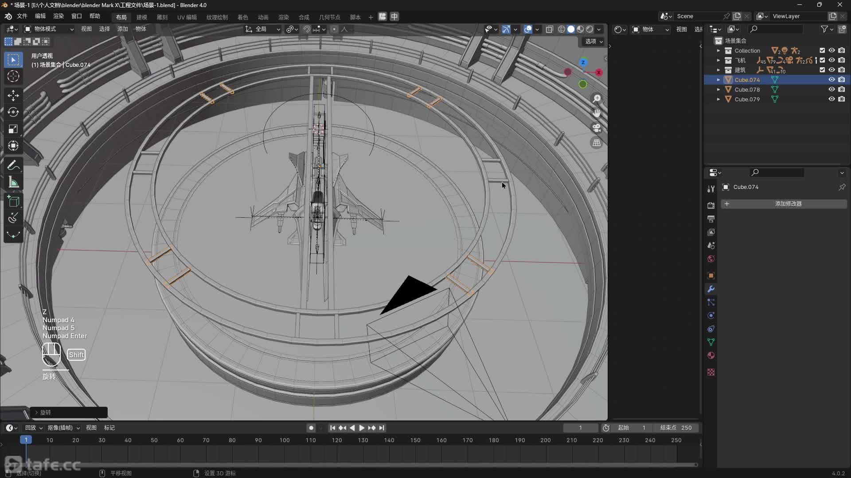Open the Scene properties tab

711,245
